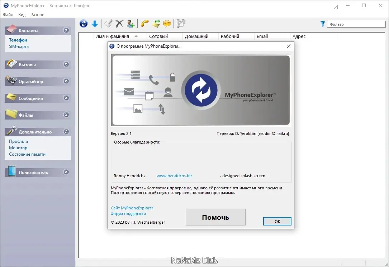This screenshot has height=267, width=389.
Task: Click the translator email erodim@mail.ru text
Action: [x=273, y=133]
